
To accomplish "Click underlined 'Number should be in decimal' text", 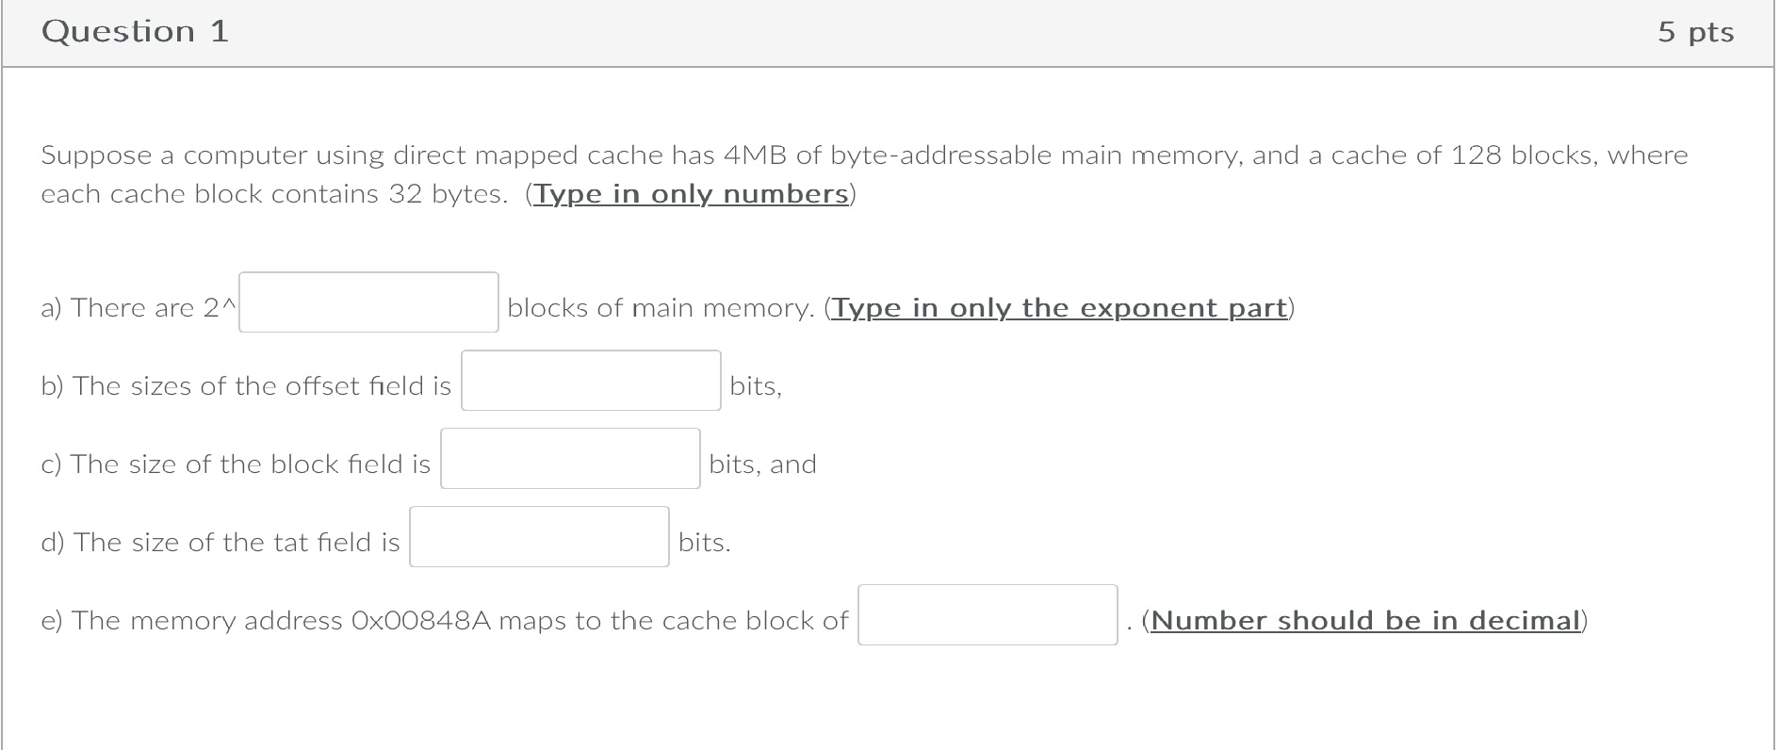I will point(1364,621).
